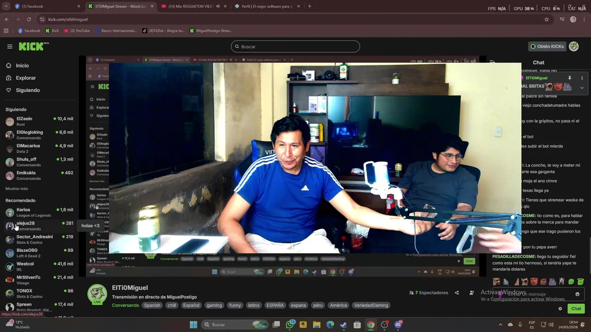Select the Spanish tag
Screen dimensions: 591x332
click(x=152, y=305)
